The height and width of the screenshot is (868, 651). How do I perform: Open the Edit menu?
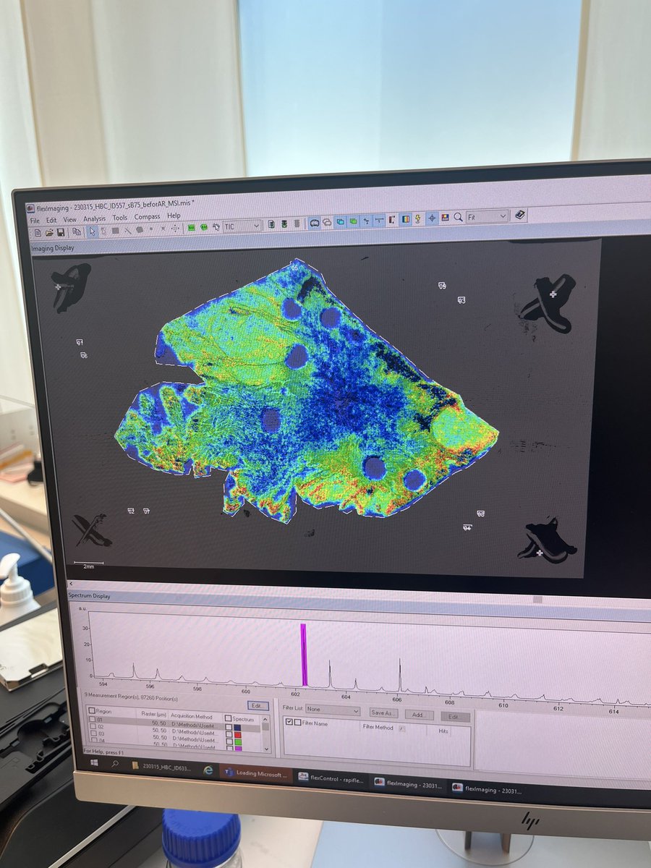51,218
